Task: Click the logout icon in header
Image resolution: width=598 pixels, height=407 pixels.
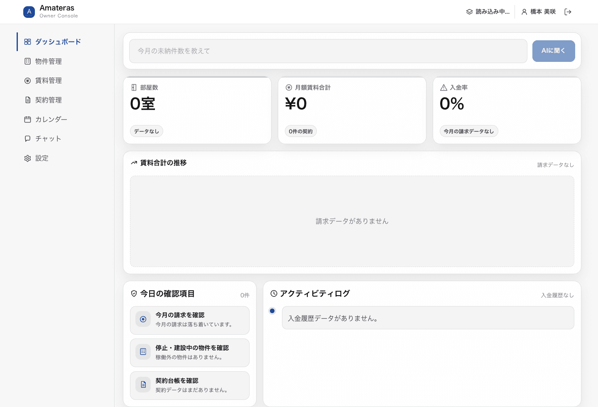Action: point(568,12)
